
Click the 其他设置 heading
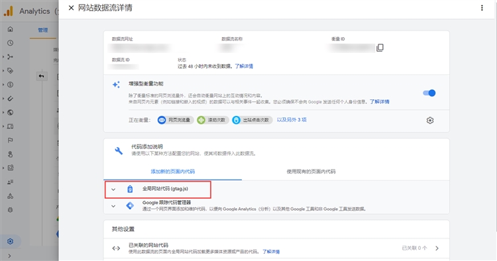click(x=123, y=229)
